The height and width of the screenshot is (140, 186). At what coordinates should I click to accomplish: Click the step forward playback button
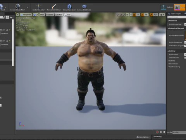click(164, 132)
